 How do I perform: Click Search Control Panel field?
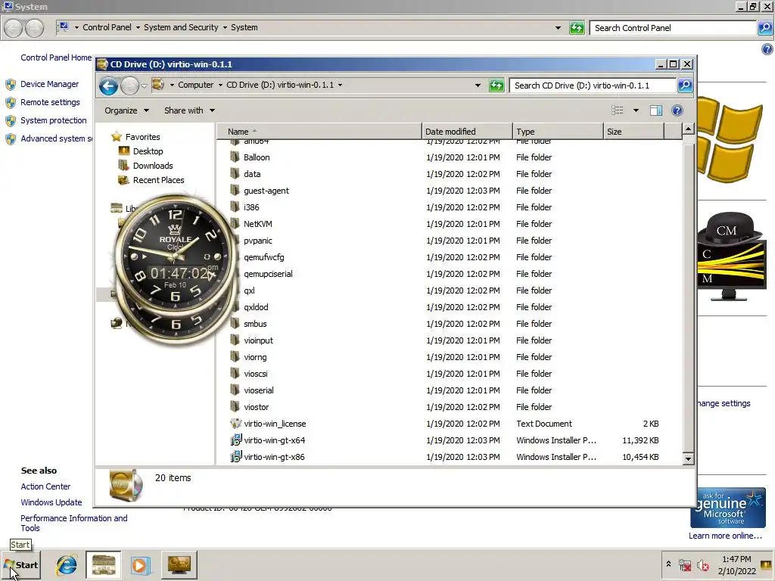(673, 28)
